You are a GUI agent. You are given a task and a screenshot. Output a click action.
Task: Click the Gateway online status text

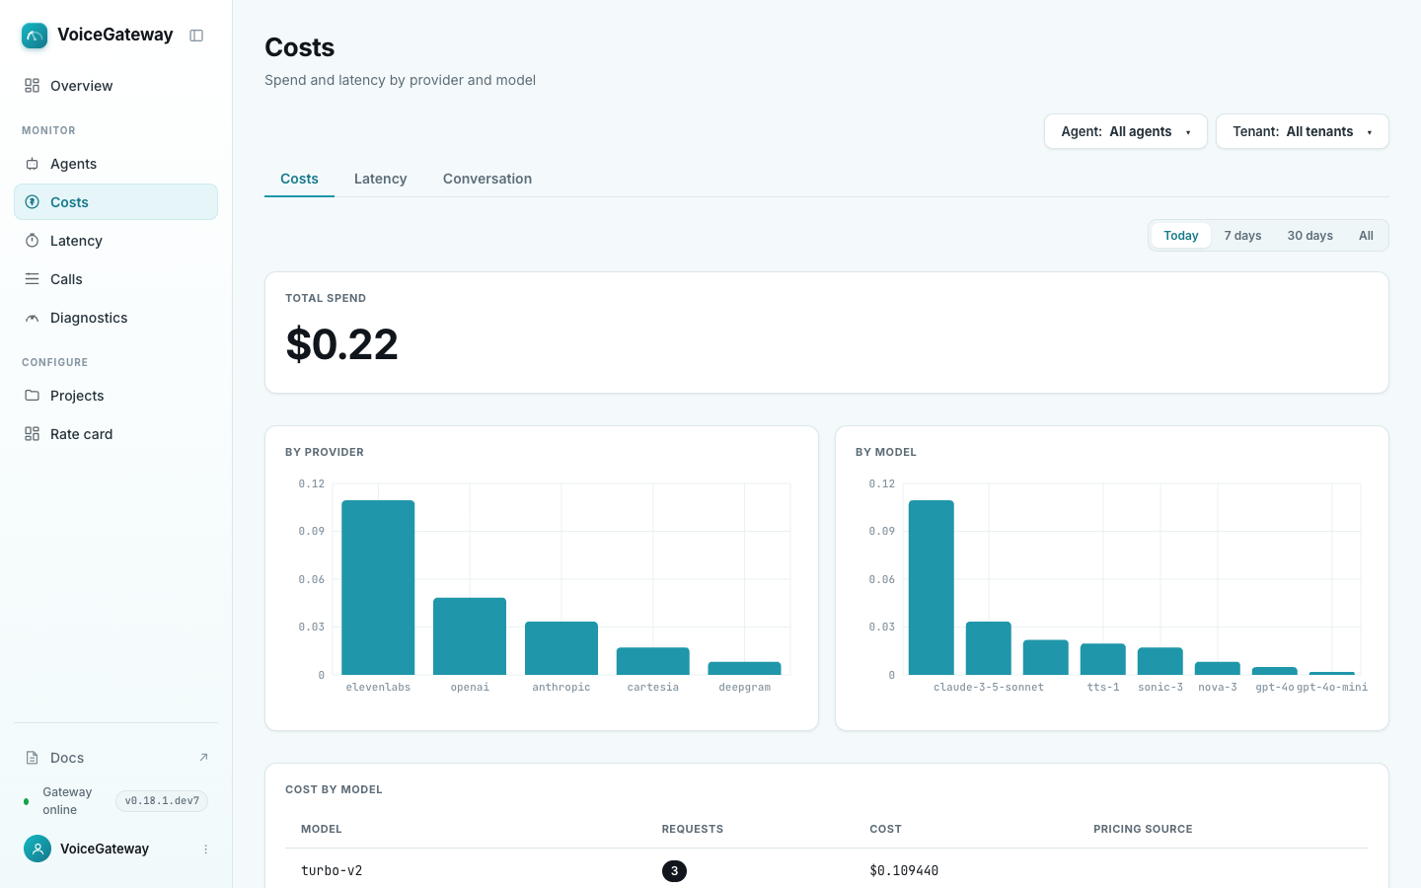pos(67,801)
